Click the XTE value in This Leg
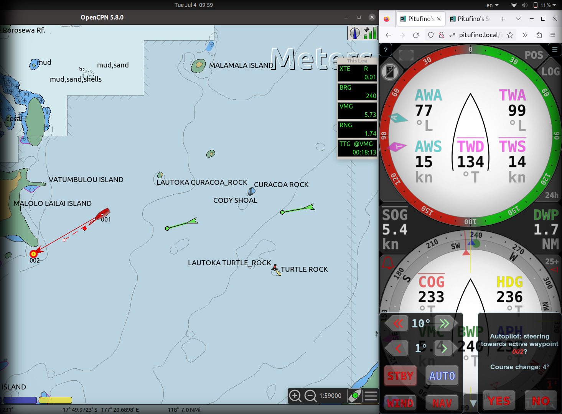 pyautogui.click(x=357, y=73)
